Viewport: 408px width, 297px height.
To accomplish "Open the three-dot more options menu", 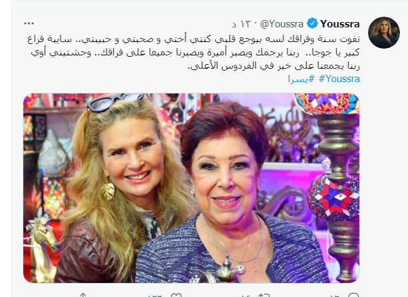I will click(29, 23).
